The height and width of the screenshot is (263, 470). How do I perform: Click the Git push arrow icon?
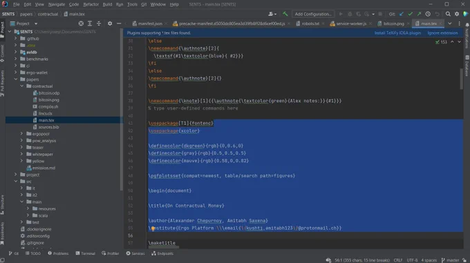point(419,14)
